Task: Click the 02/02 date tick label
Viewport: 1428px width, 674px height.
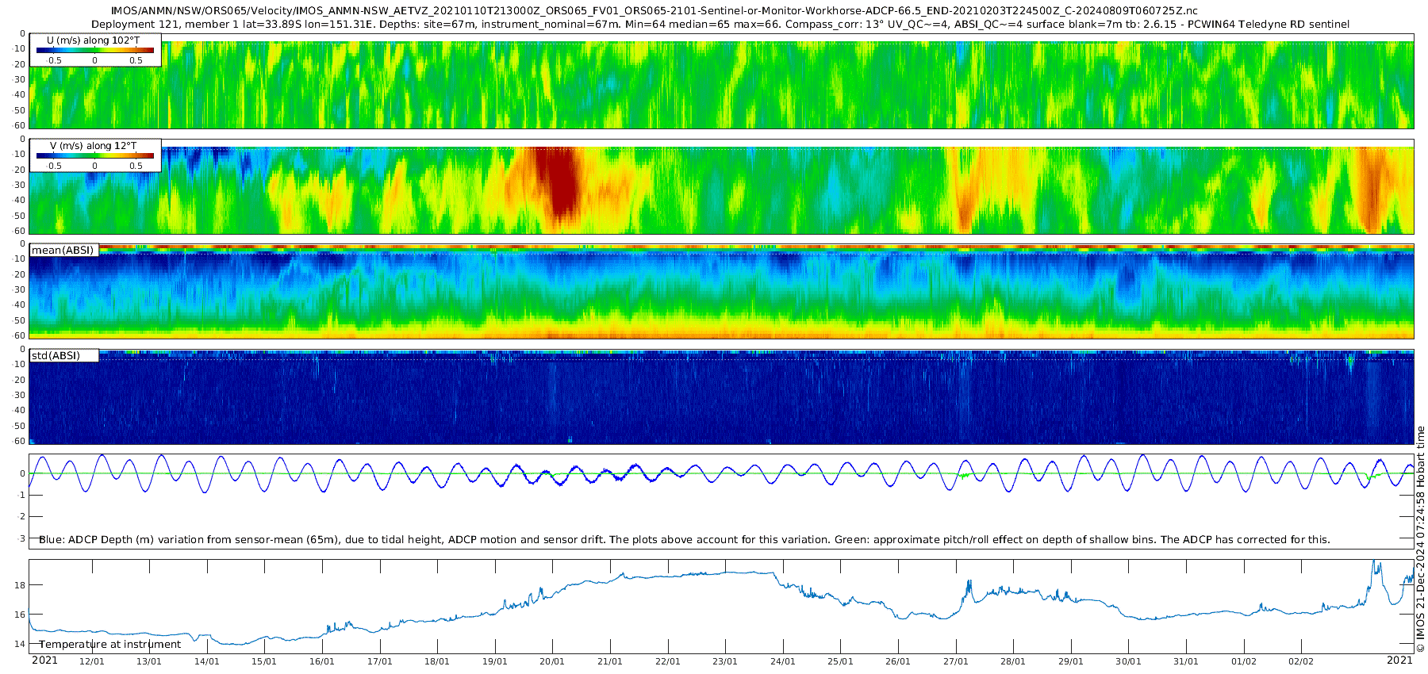Action: coord(1301,662)
